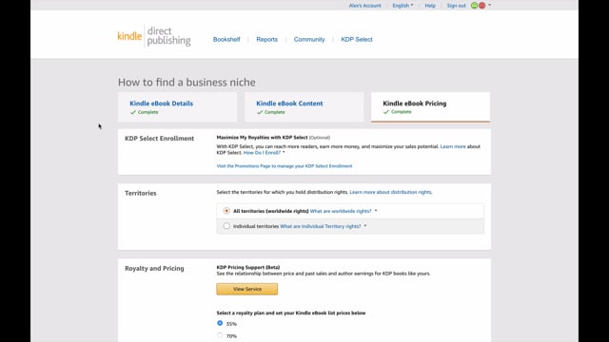Click the red frown feedback icon
This screenshot has width=609, height=342.
pyautogui.click(x=482, y=6)
